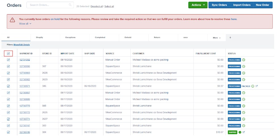Open the More tabs dropdown
The width and height of the screenshot is (279, 139).
click(216, 38)
